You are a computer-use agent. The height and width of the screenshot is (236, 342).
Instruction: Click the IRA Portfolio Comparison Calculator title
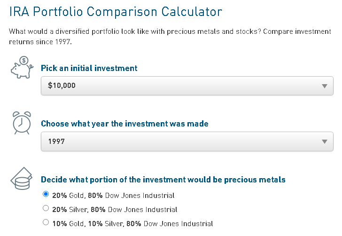(x=116, y=12)
